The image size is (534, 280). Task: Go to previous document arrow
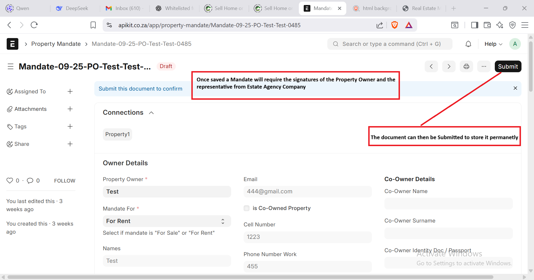coord(431,66)
